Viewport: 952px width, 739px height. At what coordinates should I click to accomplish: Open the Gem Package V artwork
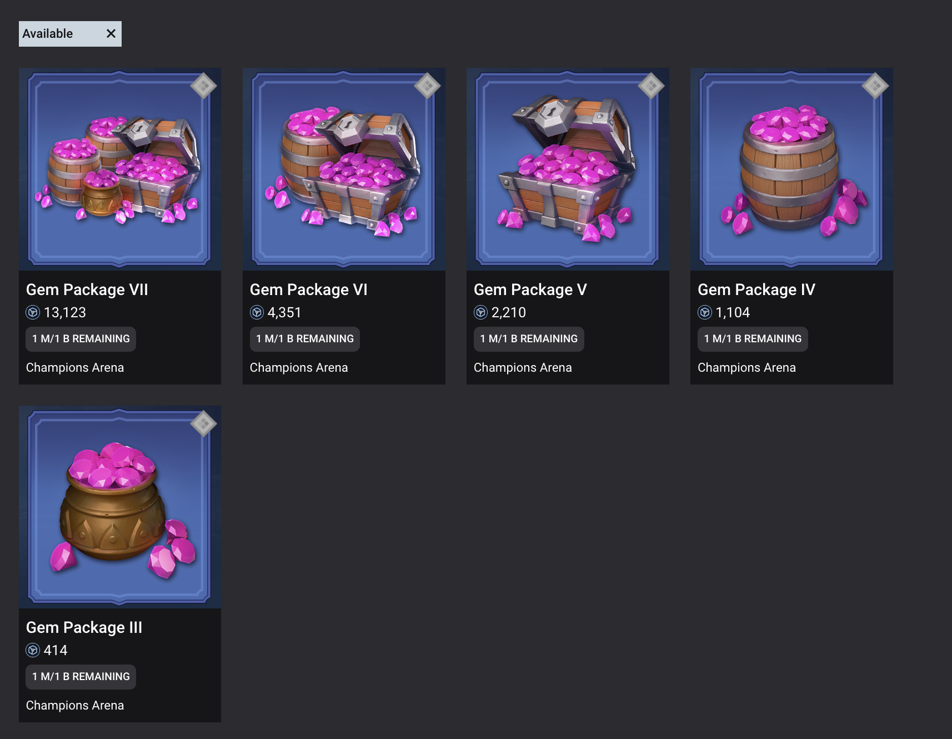(568, 169)
